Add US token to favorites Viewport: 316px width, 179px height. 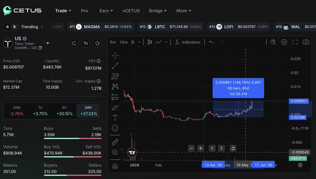(x=98, y=43)
